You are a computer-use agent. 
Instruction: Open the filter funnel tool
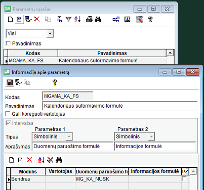tap(68, 19)
